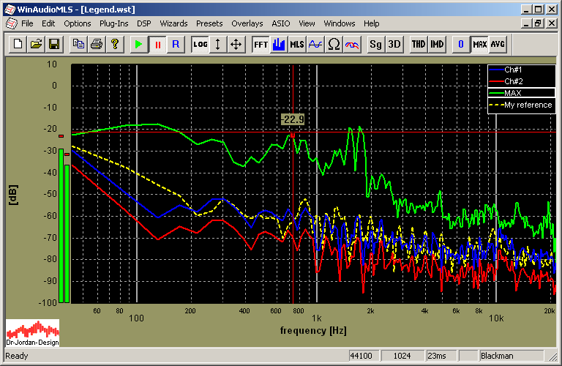Toggle LOG frequency axis scaling
562x366 pixels.
pos(200,44)
